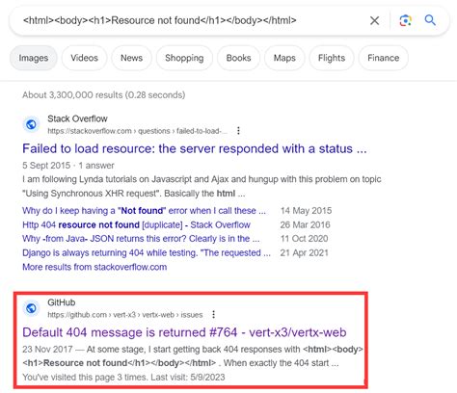
Task: Open Google Lens image search icon
Action: 405,21
